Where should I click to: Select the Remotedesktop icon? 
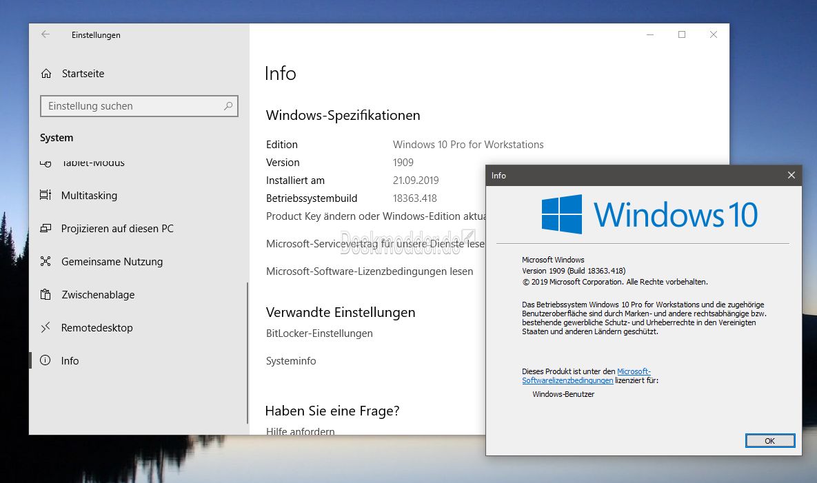click(x=46, y=327)
